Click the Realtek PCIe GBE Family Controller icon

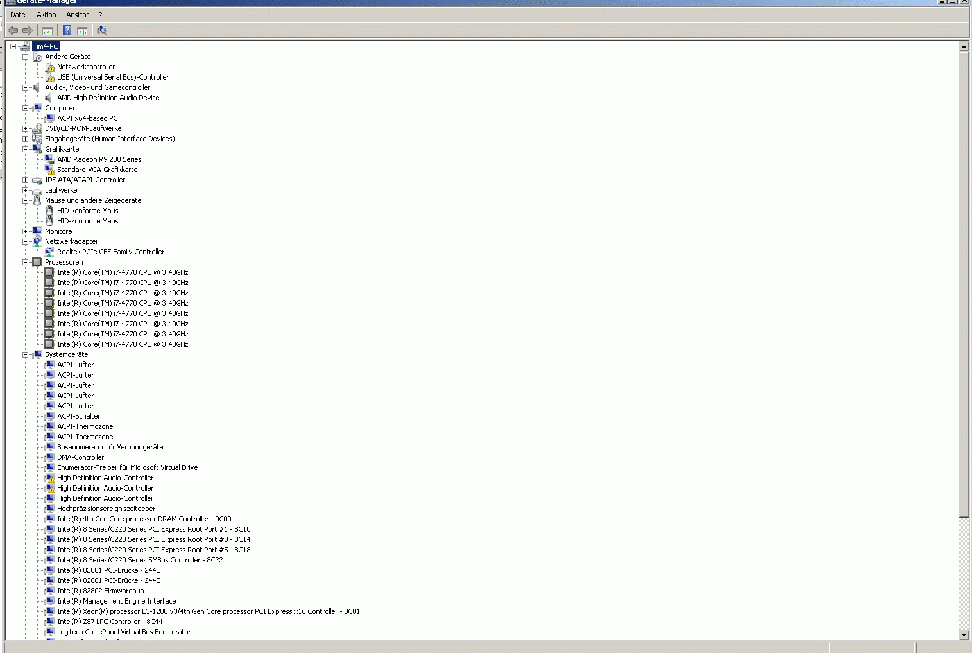coord(49,252)
